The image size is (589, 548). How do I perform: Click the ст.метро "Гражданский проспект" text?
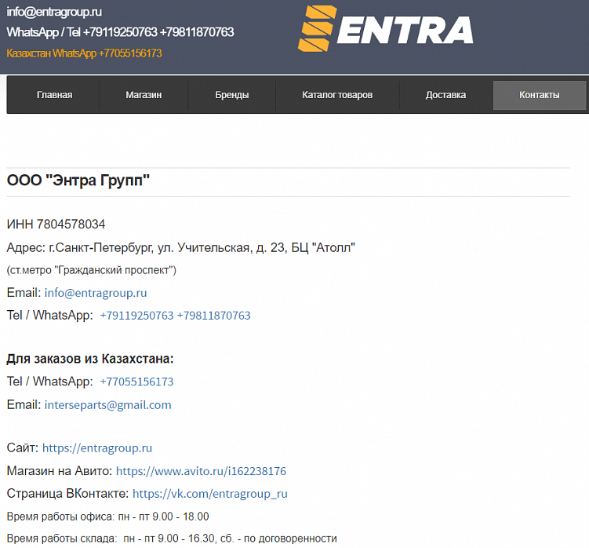(91, 270)
